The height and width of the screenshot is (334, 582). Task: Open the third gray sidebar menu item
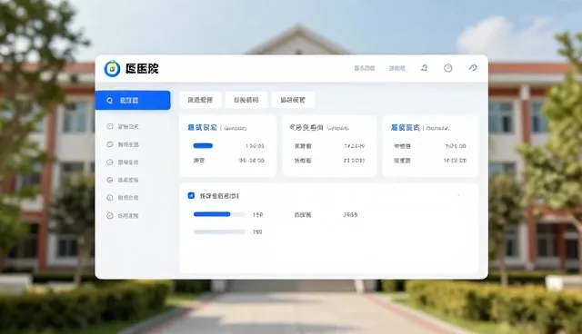123,162
